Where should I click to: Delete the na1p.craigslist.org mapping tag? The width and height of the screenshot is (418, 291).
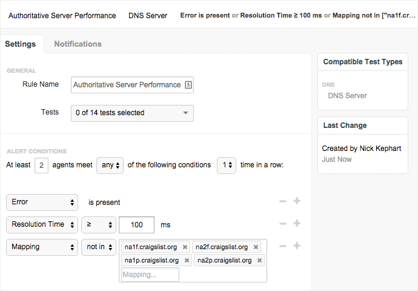tap(187, 261)
